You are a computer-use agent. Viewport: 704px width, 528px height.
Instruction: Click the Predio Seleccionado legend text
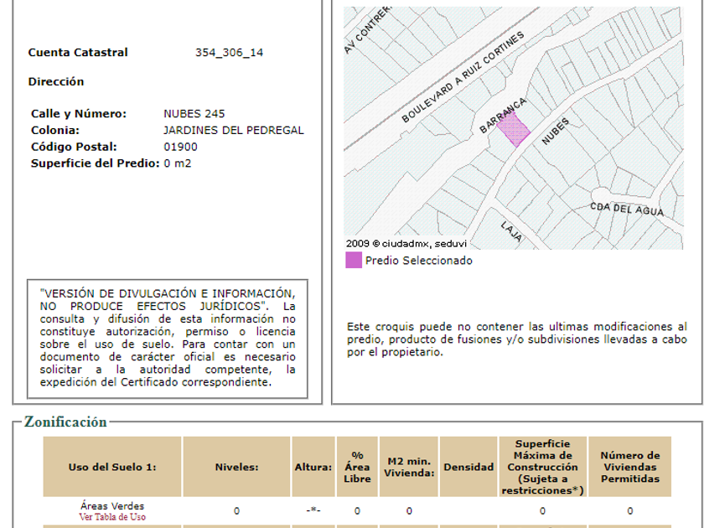click(419, 261)
